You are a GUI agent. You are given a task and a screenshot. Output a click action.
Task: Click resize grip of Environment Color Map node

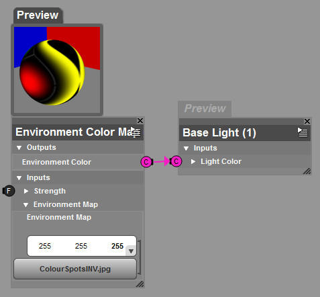pos(140,284)
